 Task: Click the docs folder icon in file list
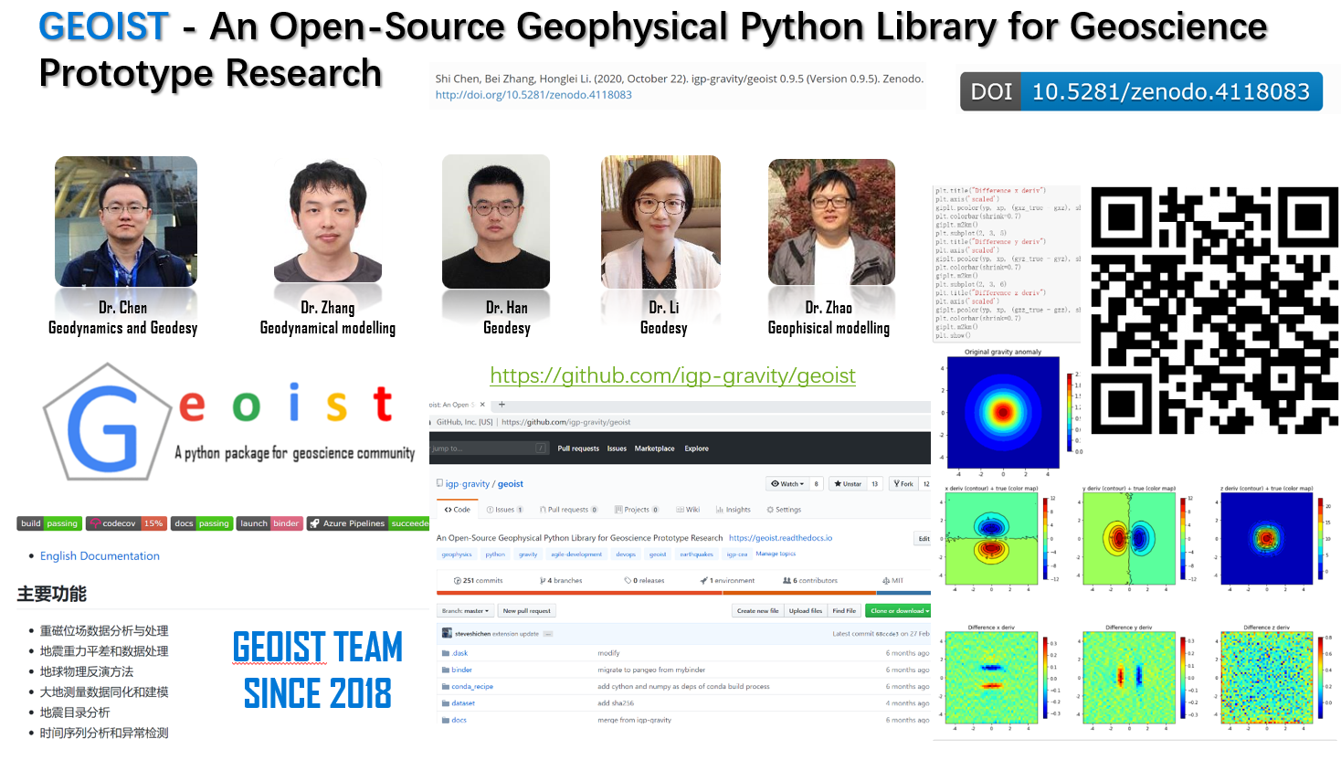[x=446, y=720]
